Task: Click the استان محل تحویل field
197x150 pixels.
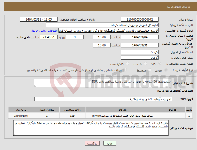Action: [140, 52]
